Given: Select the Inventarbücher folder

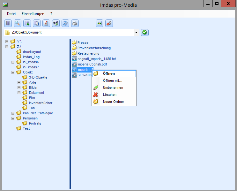Looking at the screenshot, I should click(41, 103).
